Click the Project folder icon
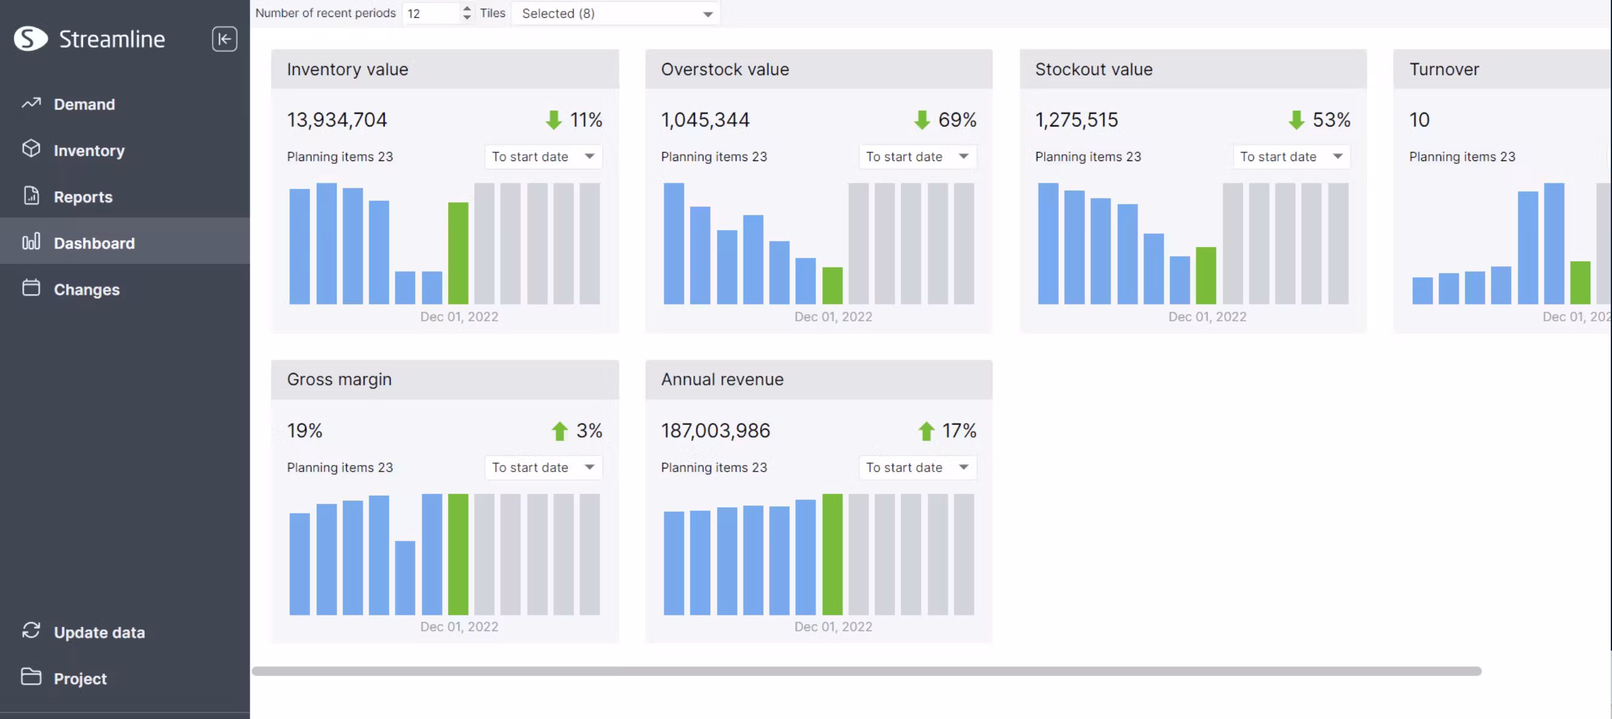 click(x=31, y=677)
